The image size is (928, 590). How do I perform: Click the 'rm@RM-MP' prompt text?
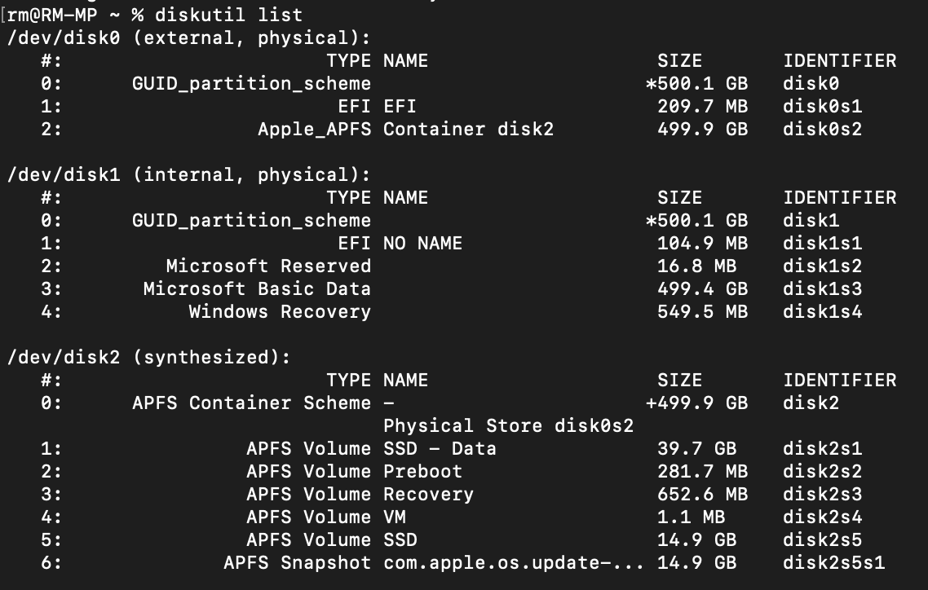tap(52, 15)
